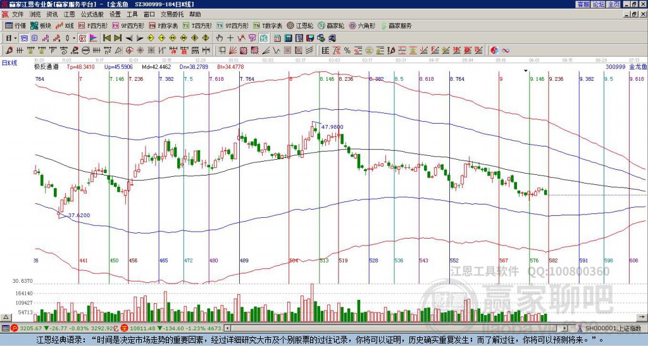
Task: Click the Tp=48.3410 channel value
Action: (80, 66)
